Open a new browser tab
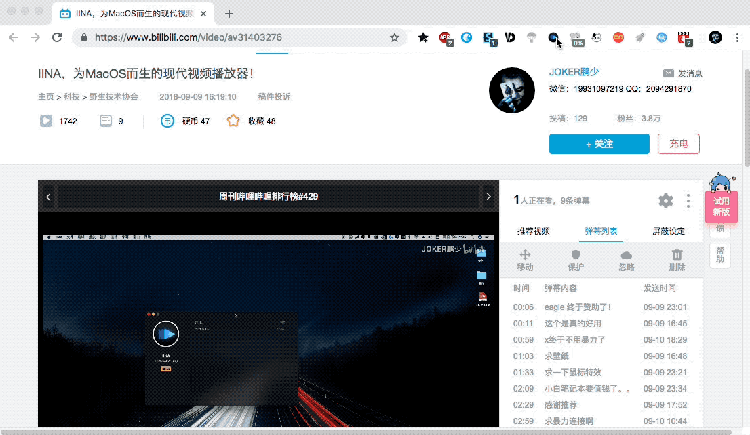This screenshot has height=435, width=750. (229, 14)
